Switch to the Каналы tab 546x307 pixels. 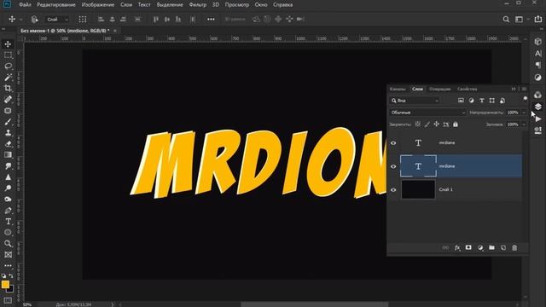398,89
